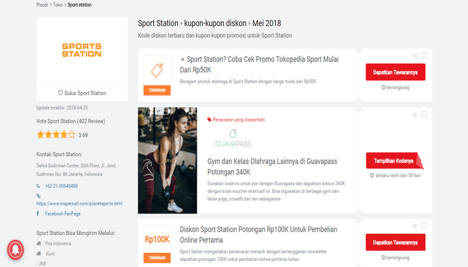Screen dimensions: 468x267
Task: Rate with the third star
Action: click(x=56, y=135)
